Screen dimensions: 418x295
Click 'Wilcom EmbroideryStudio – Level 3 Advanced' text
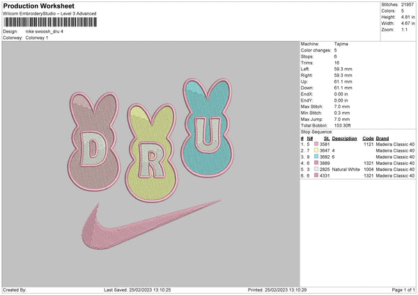[x=49, y=14]
